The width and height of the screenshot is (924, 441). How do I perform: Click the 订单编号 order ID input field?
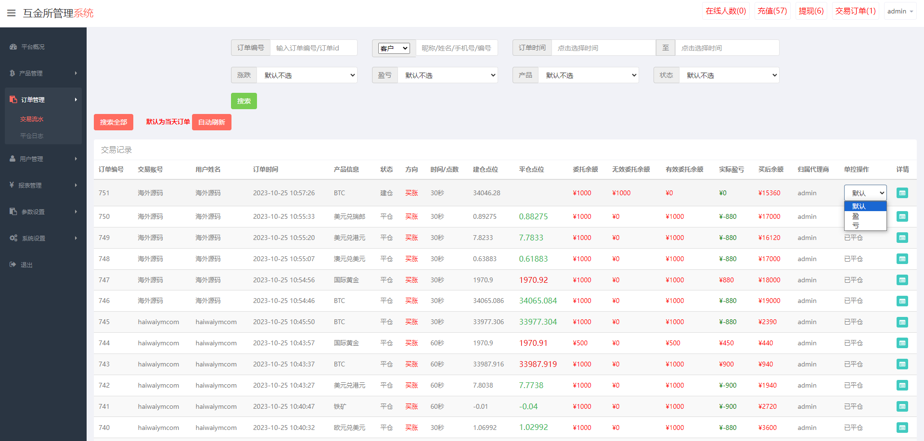pyautogui.click(x=313, y=48)
